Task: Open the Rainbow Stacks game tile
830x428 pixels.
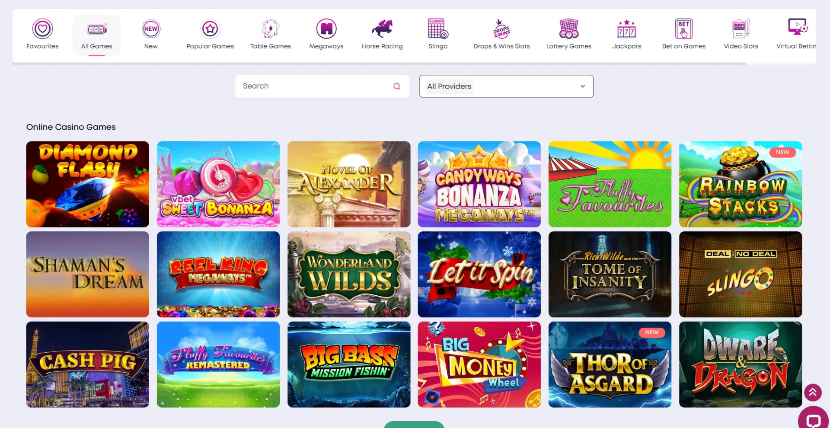Action: 741,184
